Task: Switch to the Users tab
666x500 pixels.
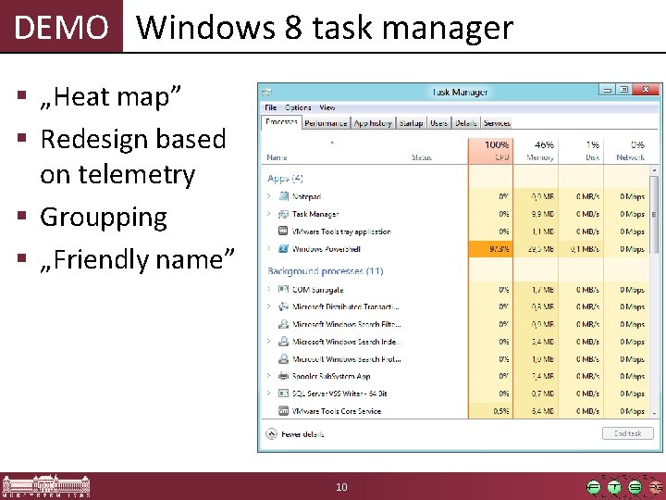Action: point(438,123)
